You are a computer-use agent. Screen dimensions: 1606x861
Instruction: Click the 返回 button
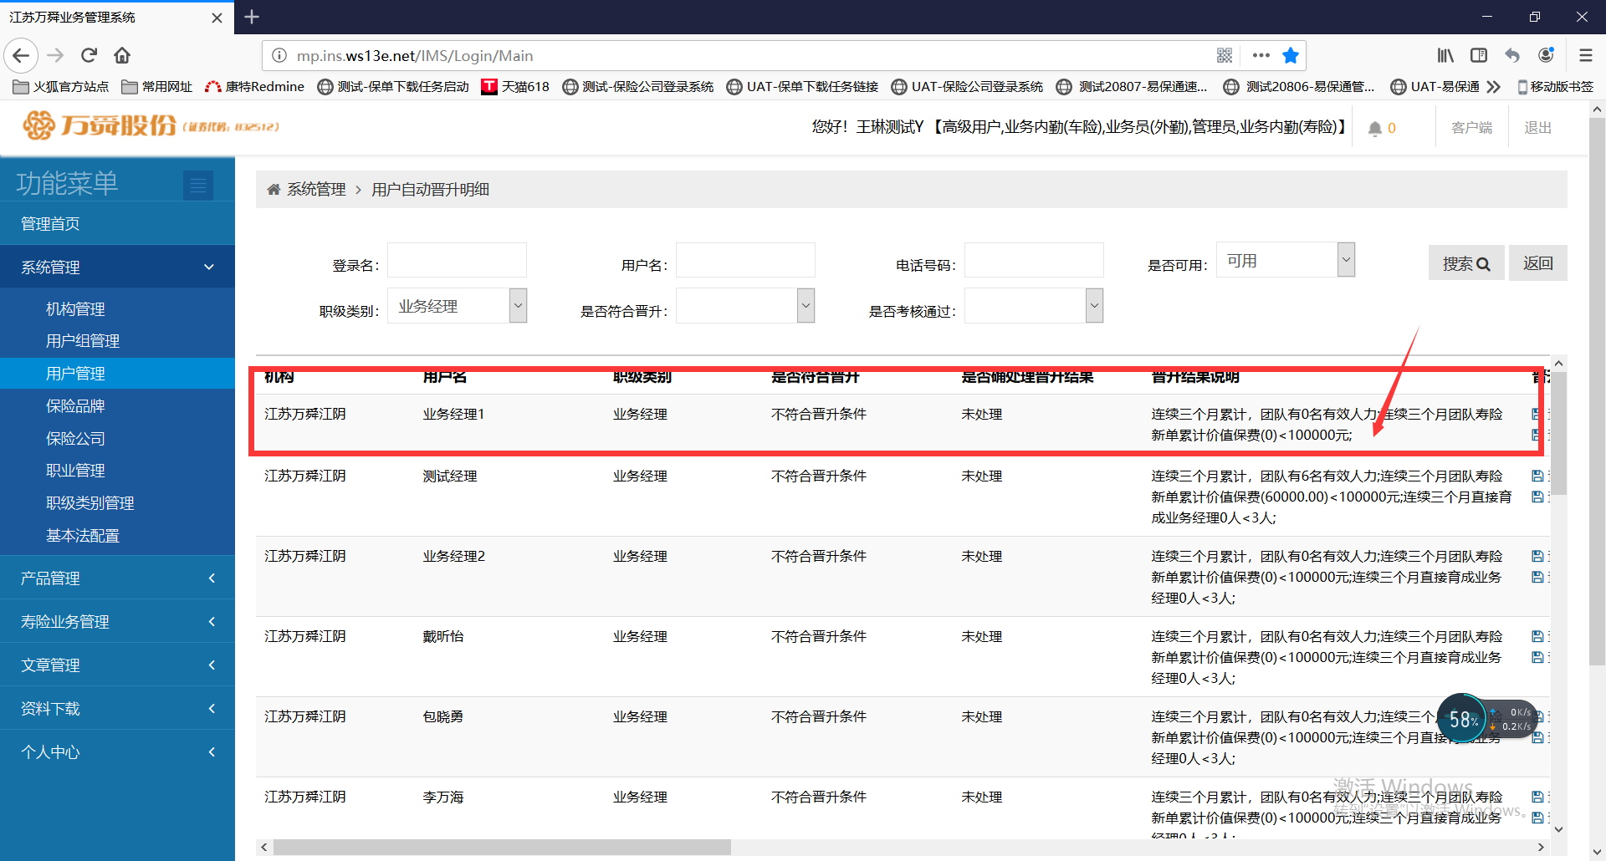[1537, 263]
